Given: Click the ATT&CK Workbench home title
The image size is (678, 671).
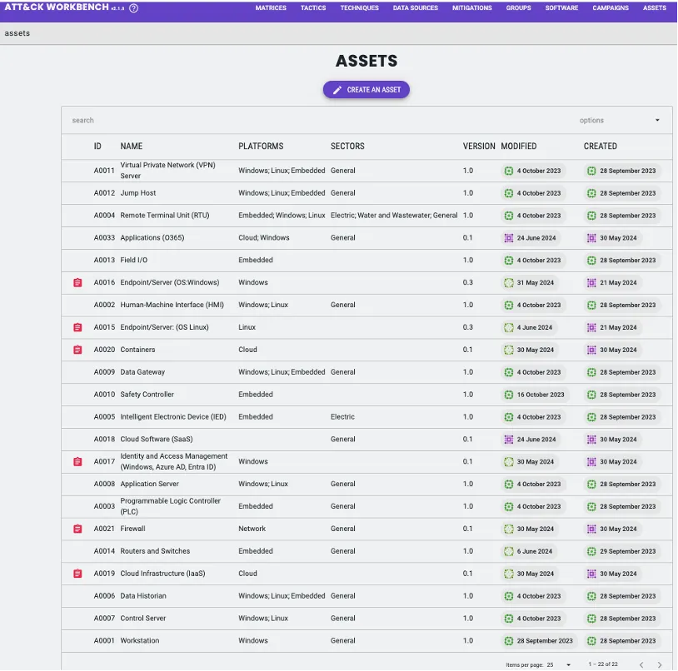Looking at the screenshot, I should (57, 8).
